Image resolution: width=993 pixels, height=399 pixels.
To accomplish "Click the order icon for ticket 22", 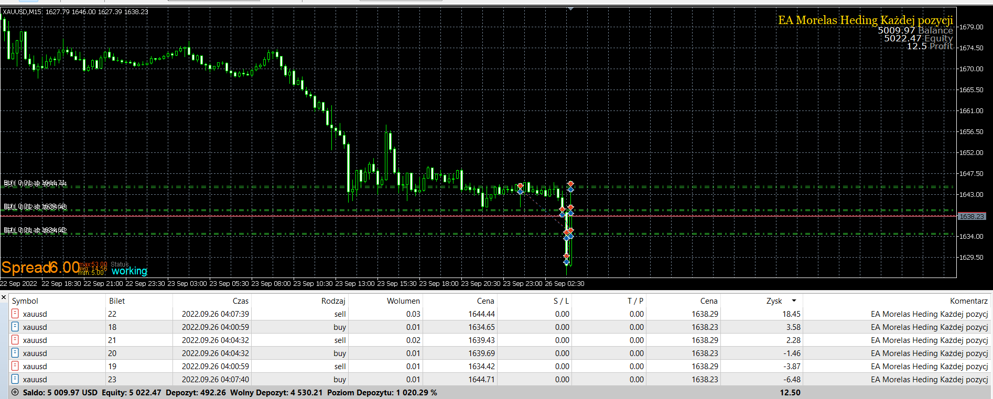I will pos(15,314).
